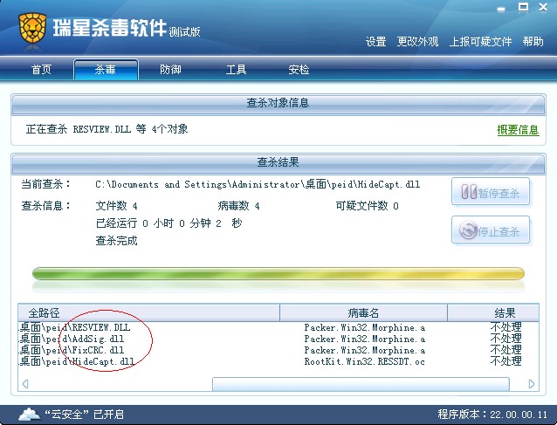This screenshot has height=425, width=557.
Task: Click RootKit.Win32.RESSDT.oc virus name
Action: (x=365, y=362)
